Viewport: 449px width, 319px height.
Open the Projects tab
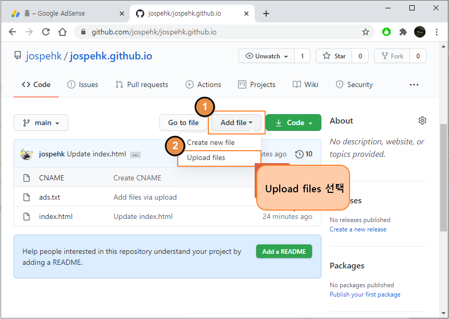point(257,84)
